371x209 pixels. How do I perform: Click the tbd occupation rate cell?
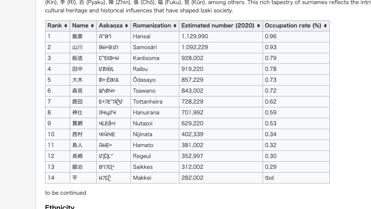click(296, 178)
